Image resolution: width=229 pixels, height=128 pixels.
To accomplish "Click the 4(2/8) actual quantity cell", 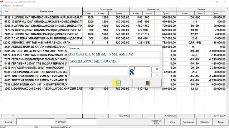I will tap(149, 43).
